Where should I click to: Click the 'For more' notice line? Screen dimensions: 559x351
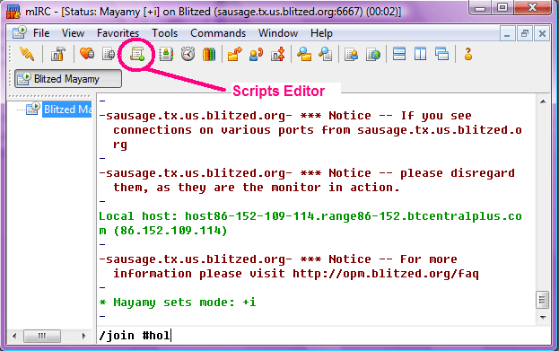(x=278, y=259)
